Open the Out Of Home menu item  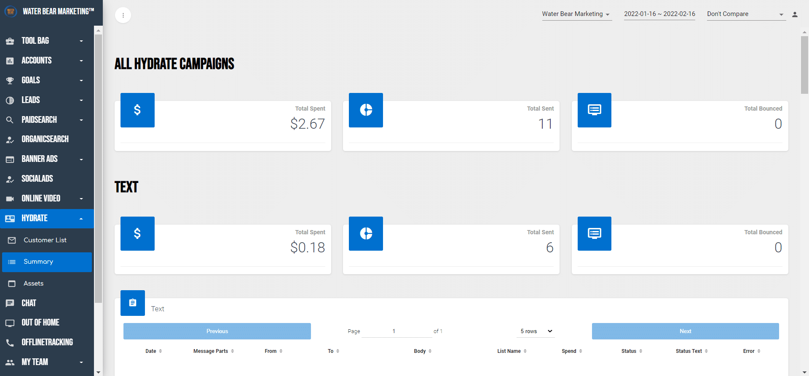tap(47, 323)
